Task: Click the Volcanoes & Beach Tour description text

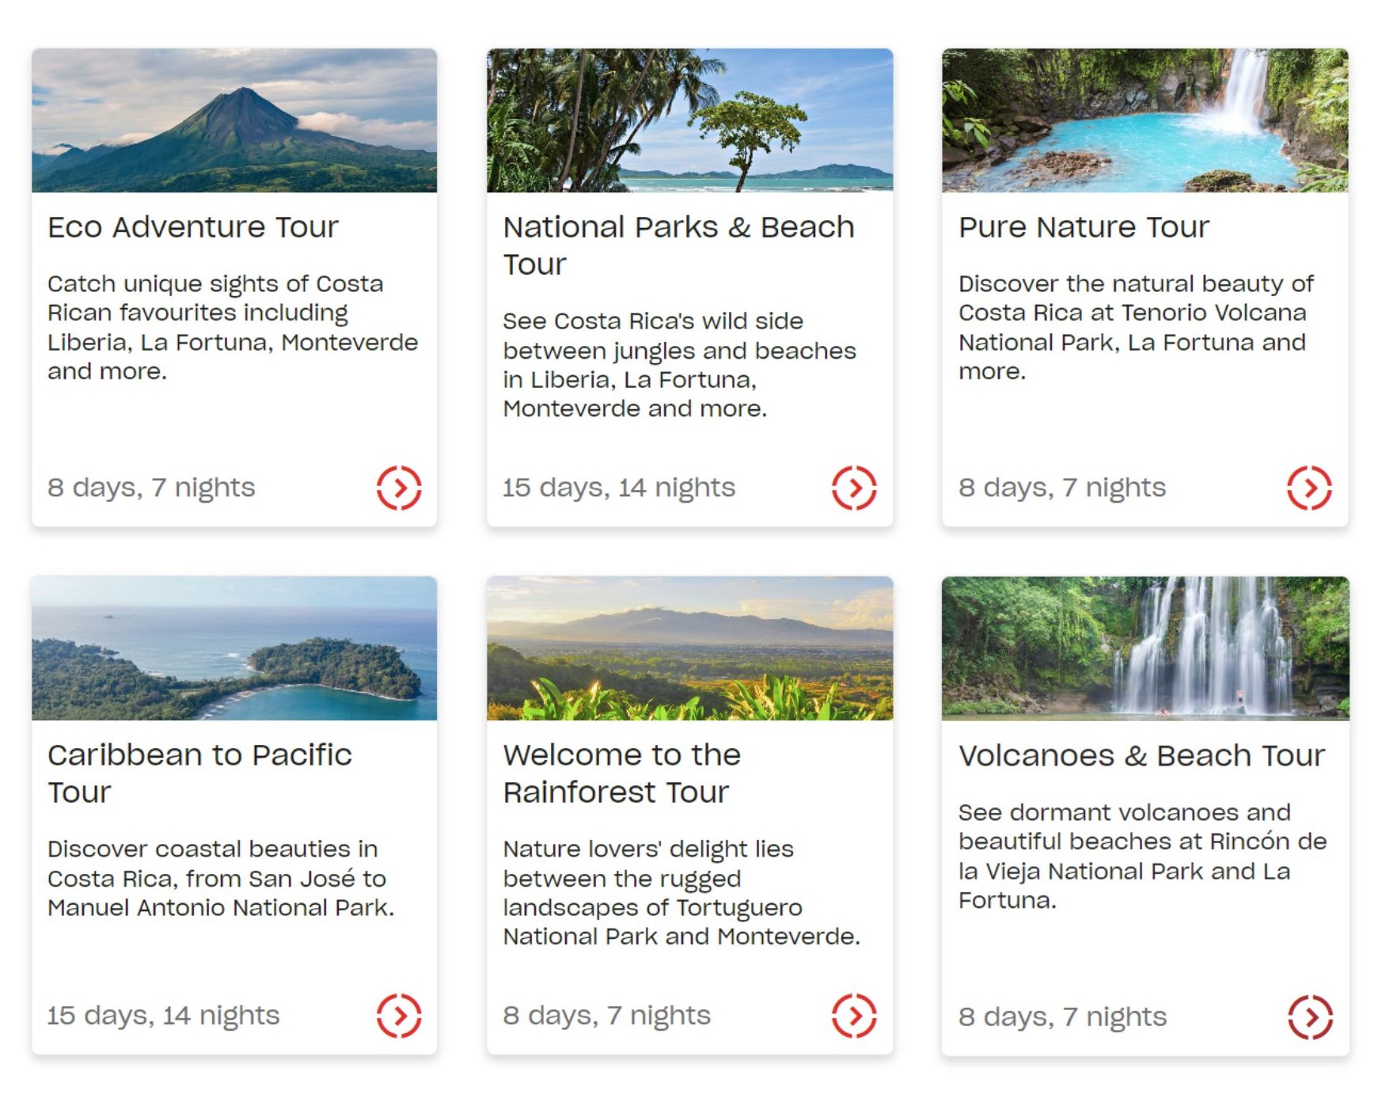Action: 1141,857
